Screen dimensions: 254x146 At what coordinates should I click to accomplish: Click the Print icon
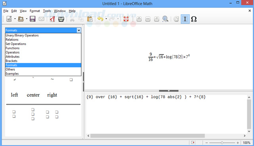tap(61, 19)
